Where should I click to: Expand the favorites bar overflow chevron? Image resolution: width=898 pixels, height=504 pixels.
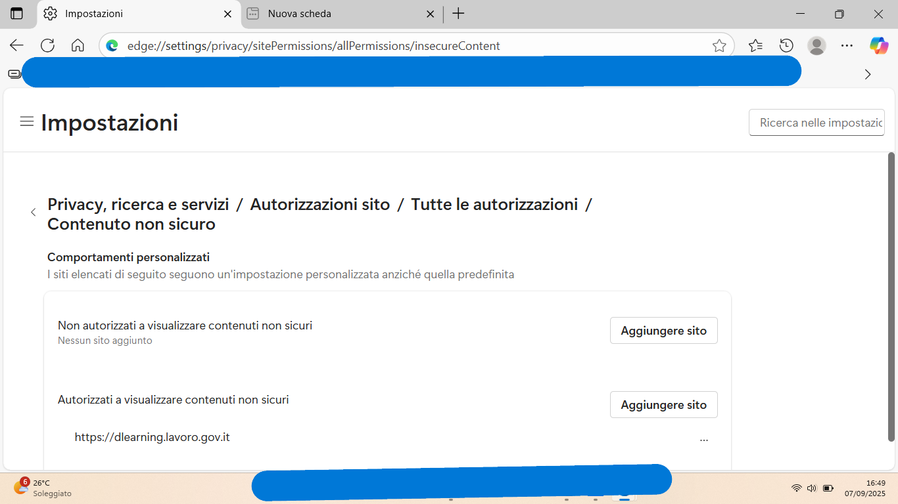pyautogui.click(x=868, y=74)
